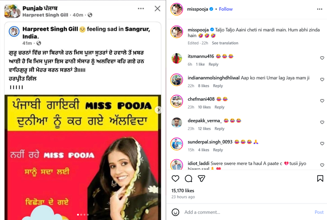The image size is (327, 220).
Task: View the 15,170 likes list
Action: point(182,190)
